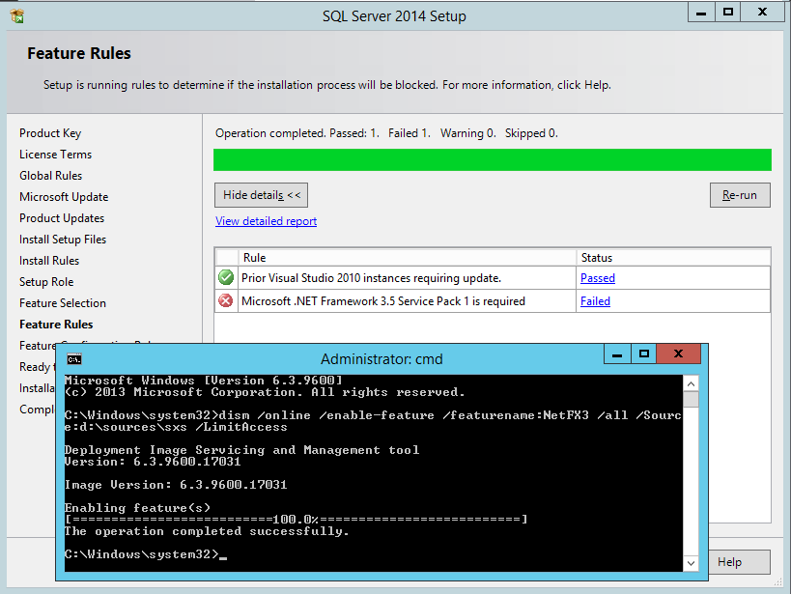Click the green progress bar
Screen dimensions: 791x594
[492, 159]
